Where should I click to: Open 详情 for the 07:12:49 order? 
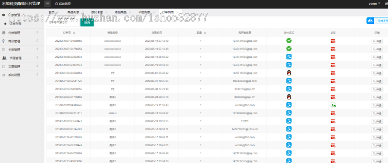377,41
